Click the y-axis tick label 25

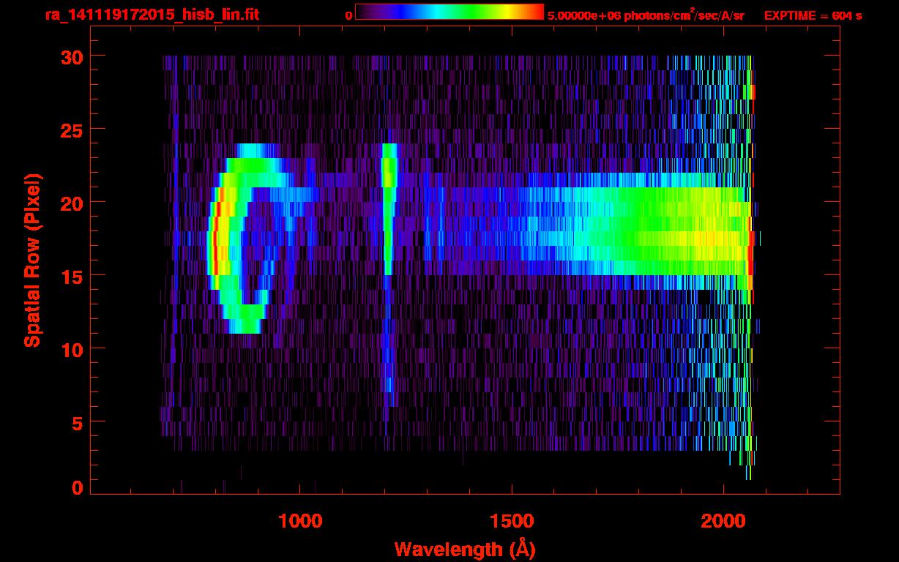click(x=70, y=130)
